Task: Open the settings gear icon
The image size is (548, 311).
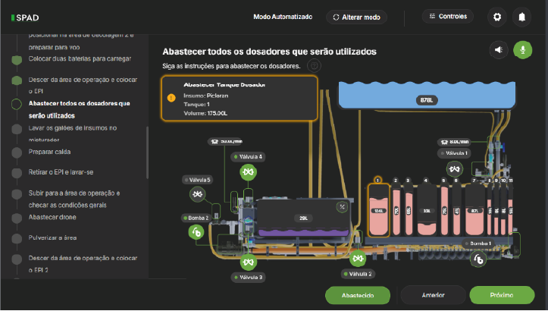Action: (x=497, y=17)
